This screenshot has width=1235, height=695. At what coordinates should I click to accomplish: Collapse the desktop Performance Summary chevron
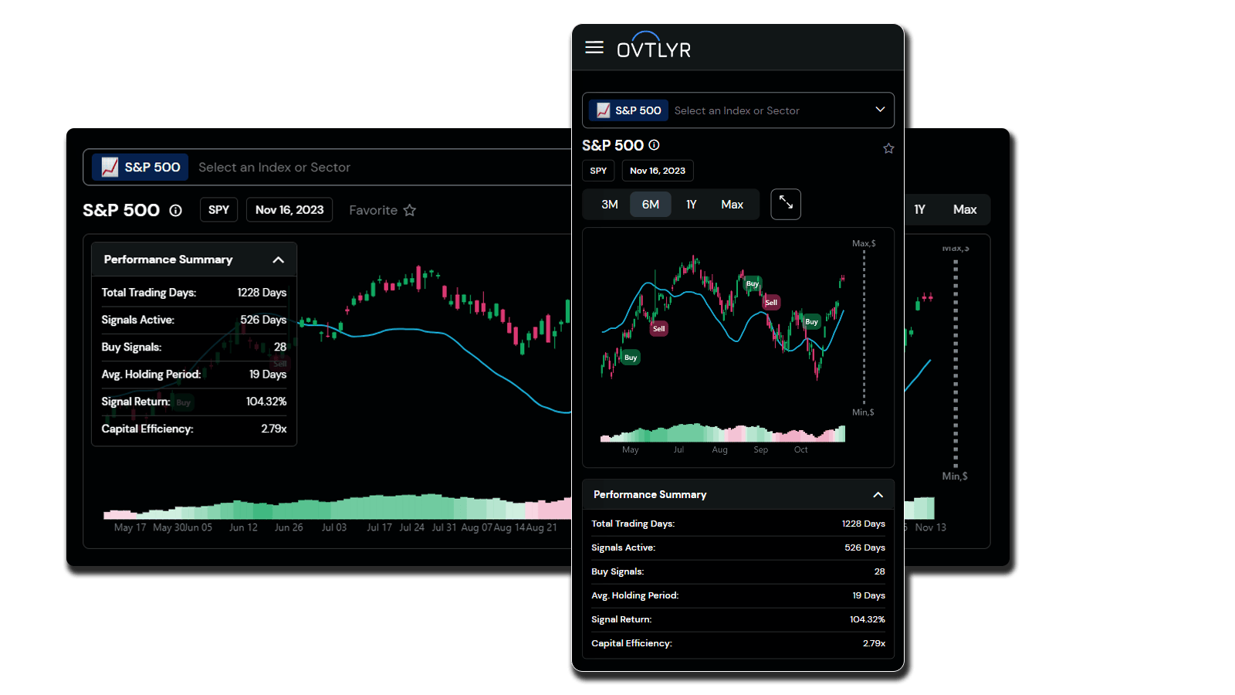(x=279, y=260)
